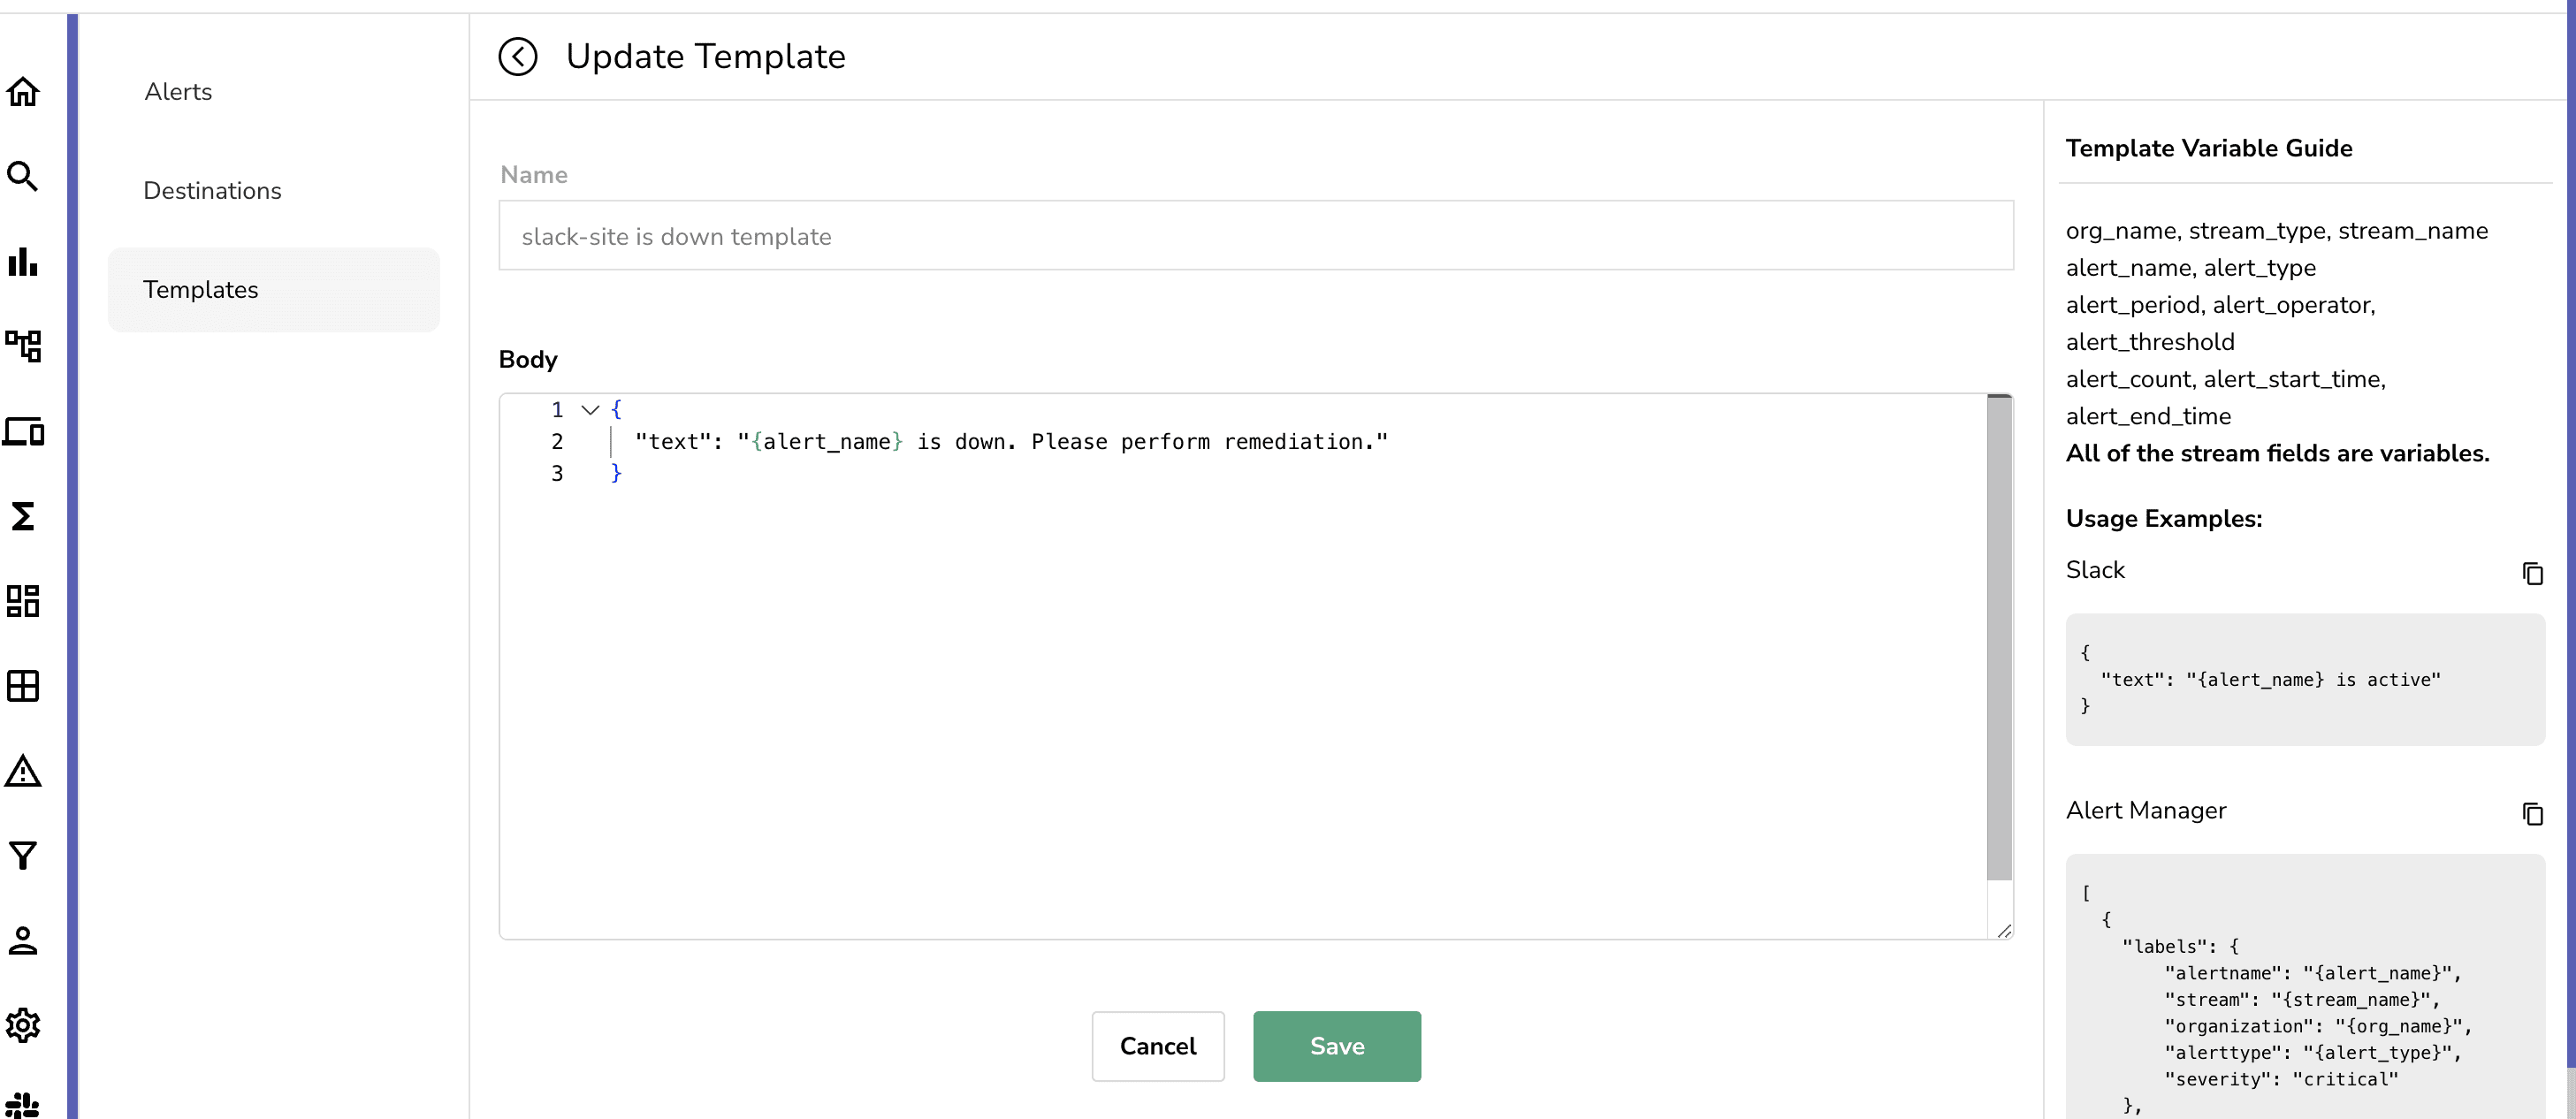Switch to the Alerts tab
This screenshot has height=1119, width=2576.
178,92
